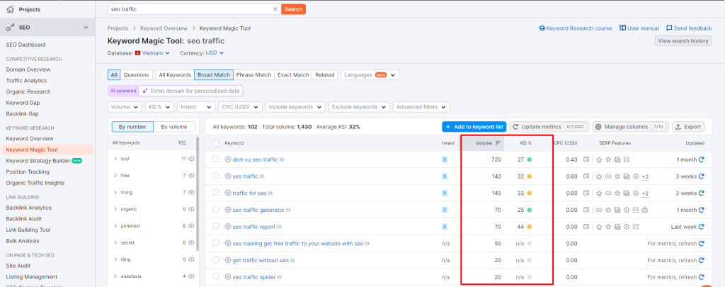
Task: Click the Projects home icon
Action: click(x=9, y=10)
